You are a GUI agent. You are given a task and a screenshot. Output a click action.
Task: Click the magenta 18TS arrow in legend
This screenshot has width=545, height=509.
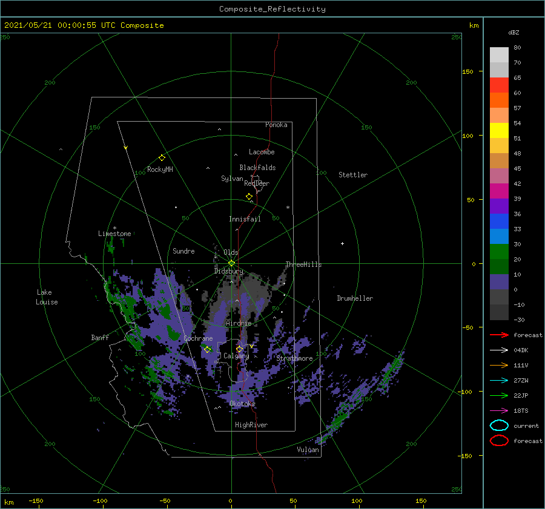coord(499,411)
